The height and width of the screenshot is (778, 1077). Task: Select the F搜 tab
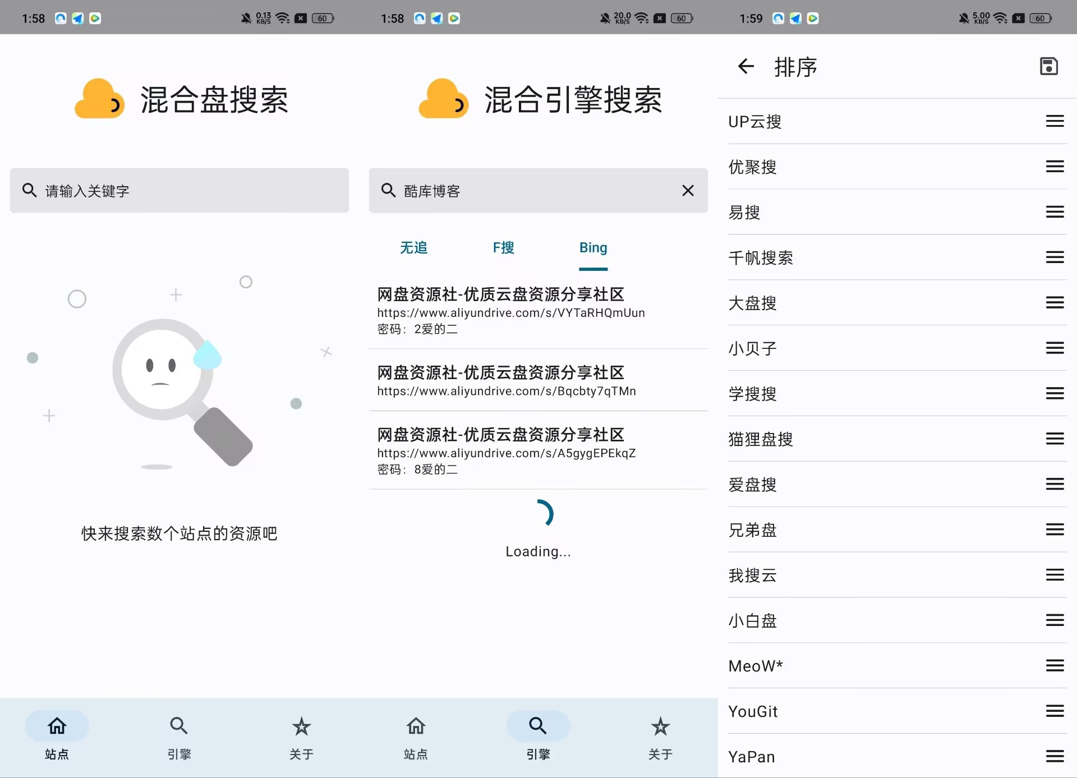[503, 247]
